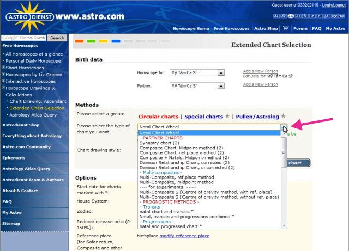Open the Horoscope for dropdown
Screen dimensions: 349x251
[x=221, y=72]
